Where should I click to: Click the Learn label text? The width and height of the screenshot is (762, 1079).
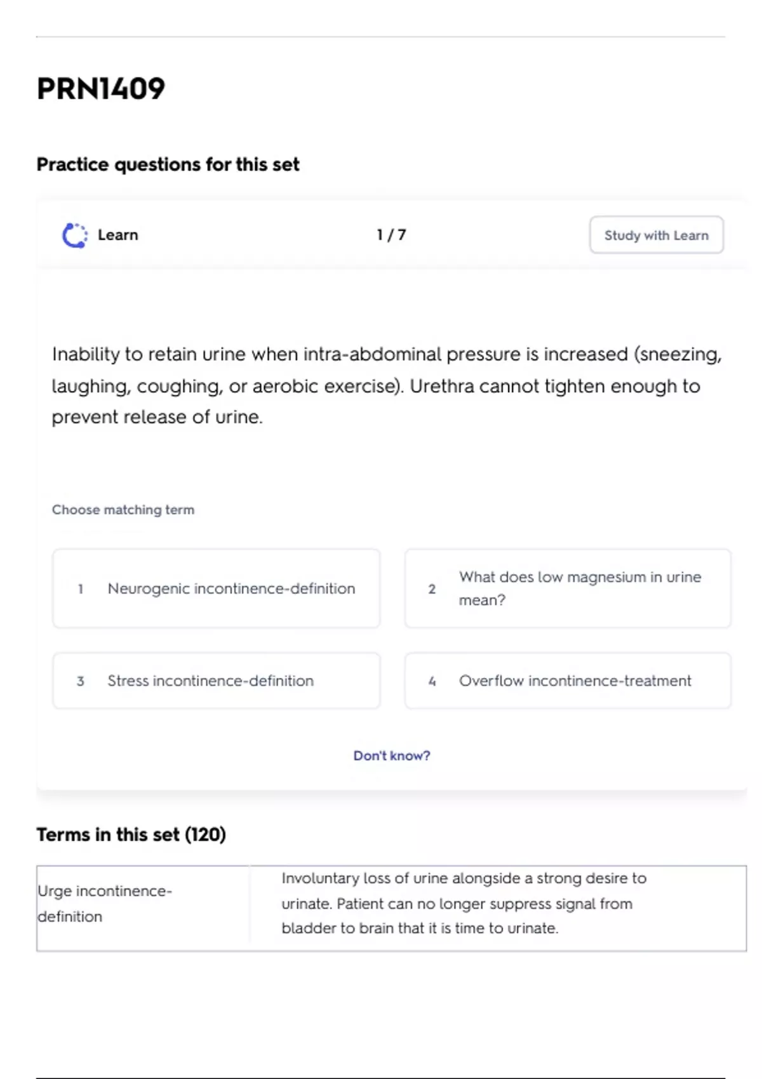[x=117, y=235]
